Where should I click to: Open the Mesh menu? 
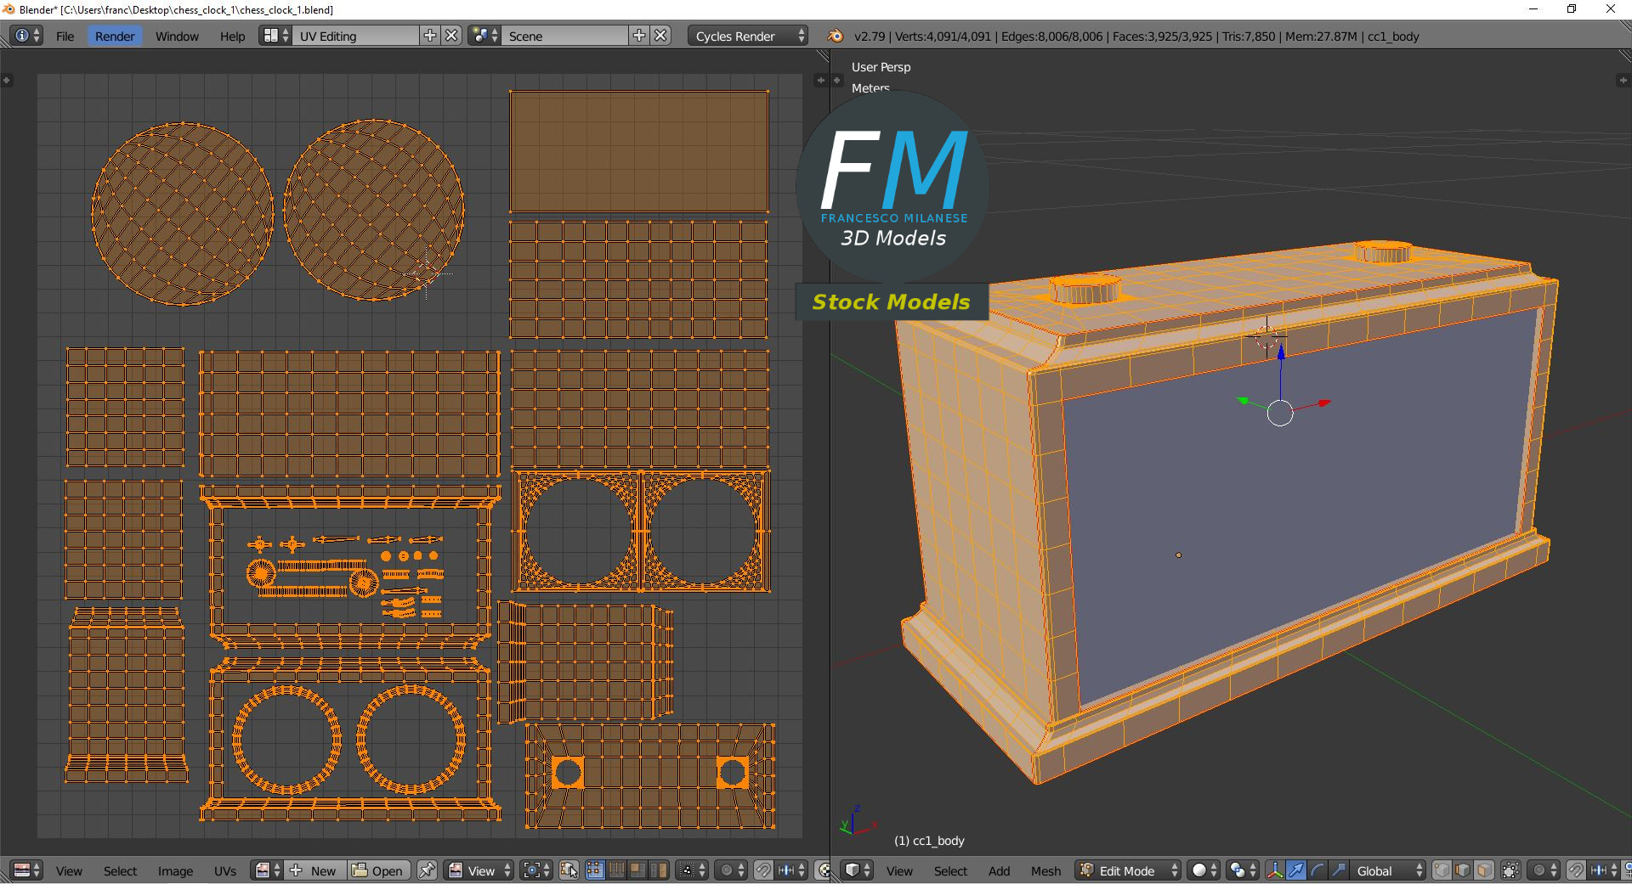(1046, 870)
